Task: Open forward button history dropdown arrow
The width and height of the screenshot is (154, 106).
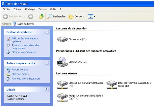Action: coord(36,16)
